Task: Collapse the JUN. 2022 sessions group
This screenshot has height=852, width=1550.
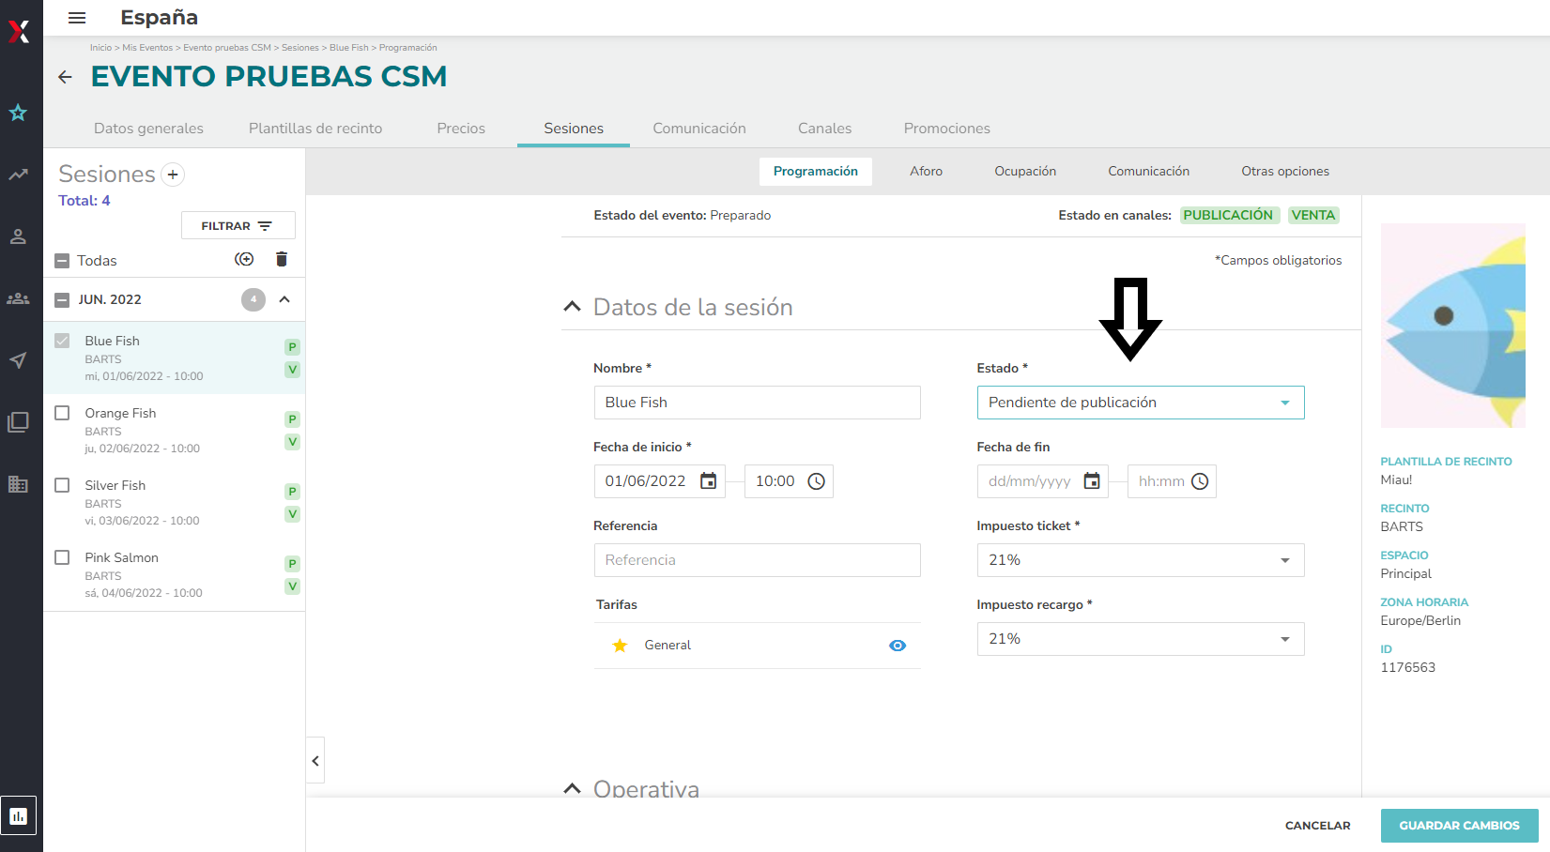Action: tap(284, 299)
